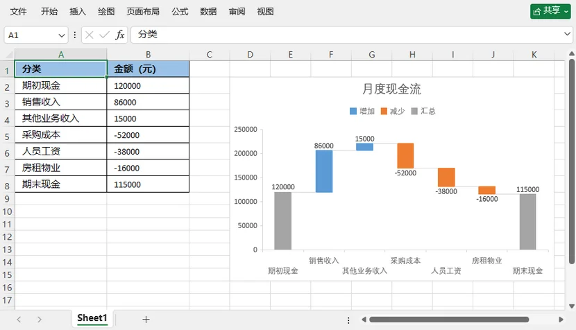
Task: Select the gray 期末现金 bar in chart
Action: click(528, 222)
